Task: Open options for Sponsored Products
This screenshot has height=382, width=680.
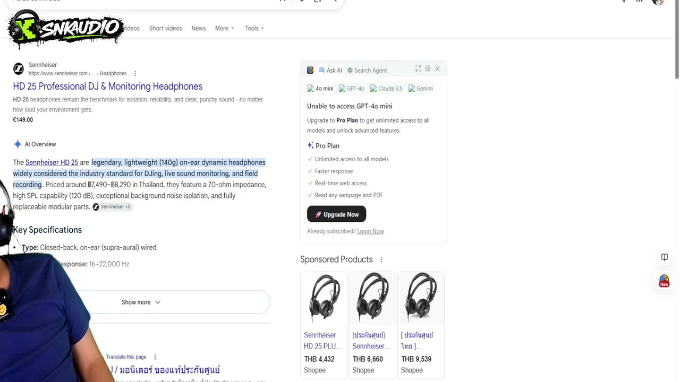Action: coord(381,259)
